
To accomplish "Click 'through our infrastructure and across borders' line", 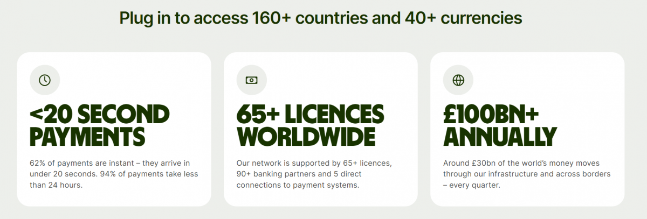I will pos(527,174).
